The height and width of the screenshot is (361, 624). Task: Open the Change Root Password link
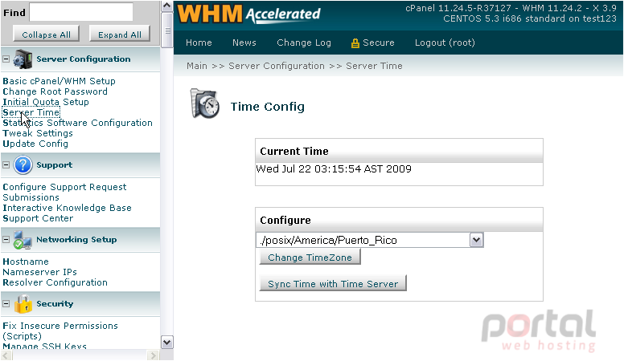[x=55, y=91]
